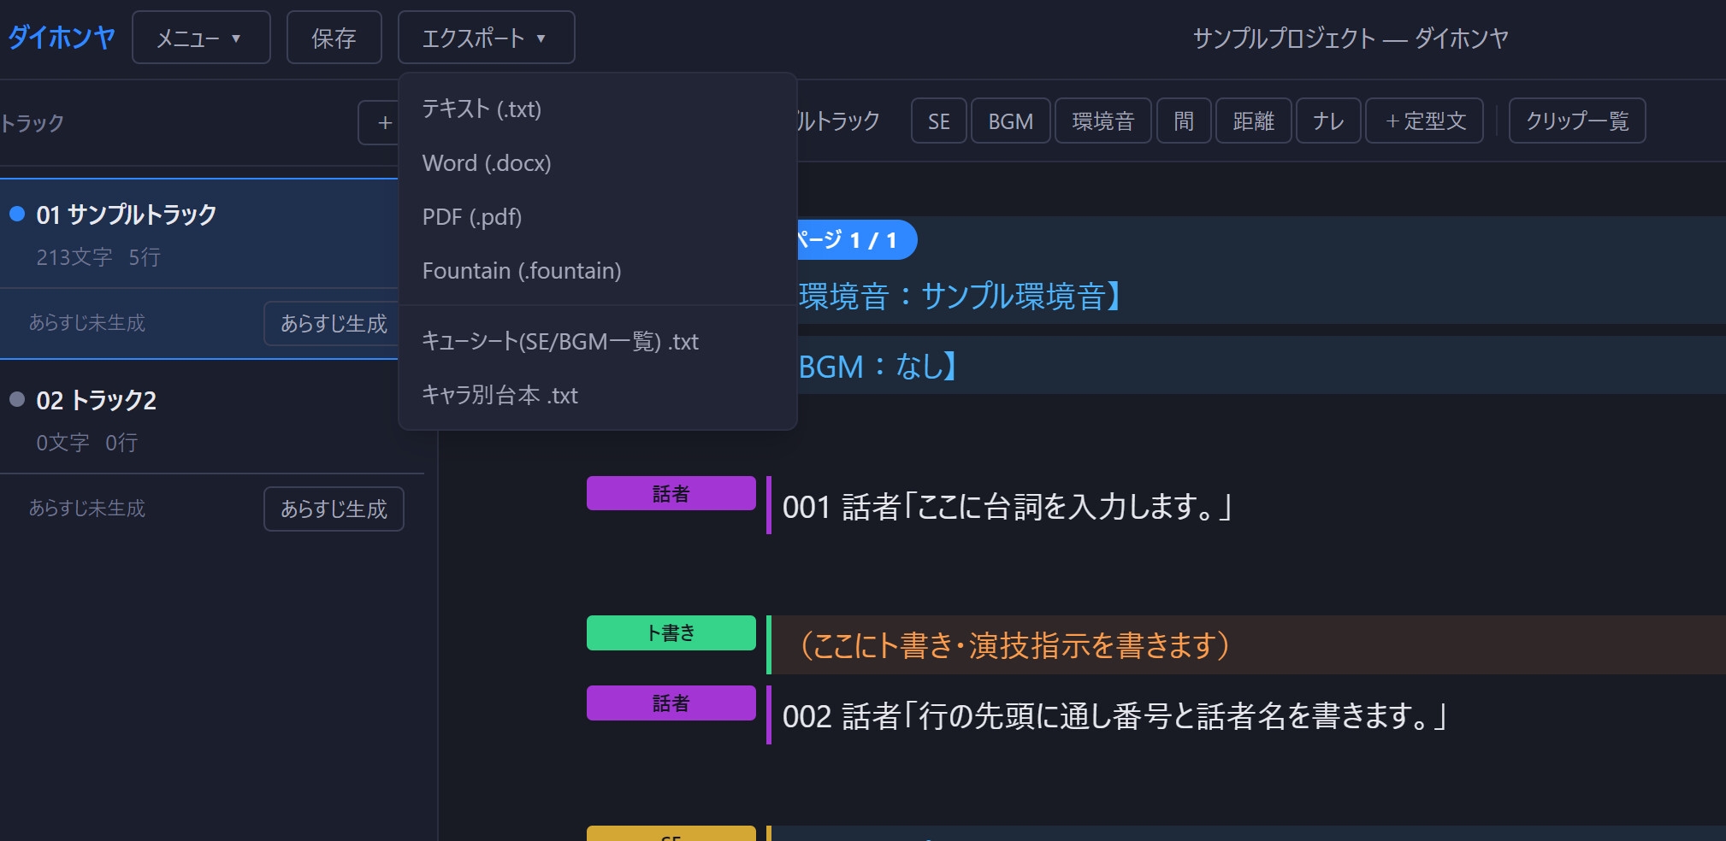The height and width of the screenshot is (841, 1726).
Task: Collapse the エクスポート dropdown
Action: (x=486, y=38)
